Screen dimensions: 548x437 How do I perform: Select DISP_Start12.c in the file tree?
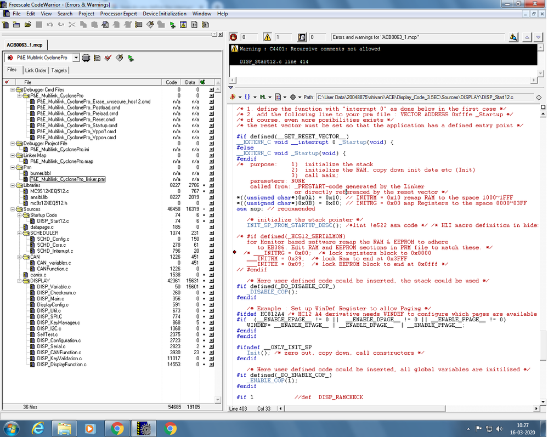tap(53, 221)
